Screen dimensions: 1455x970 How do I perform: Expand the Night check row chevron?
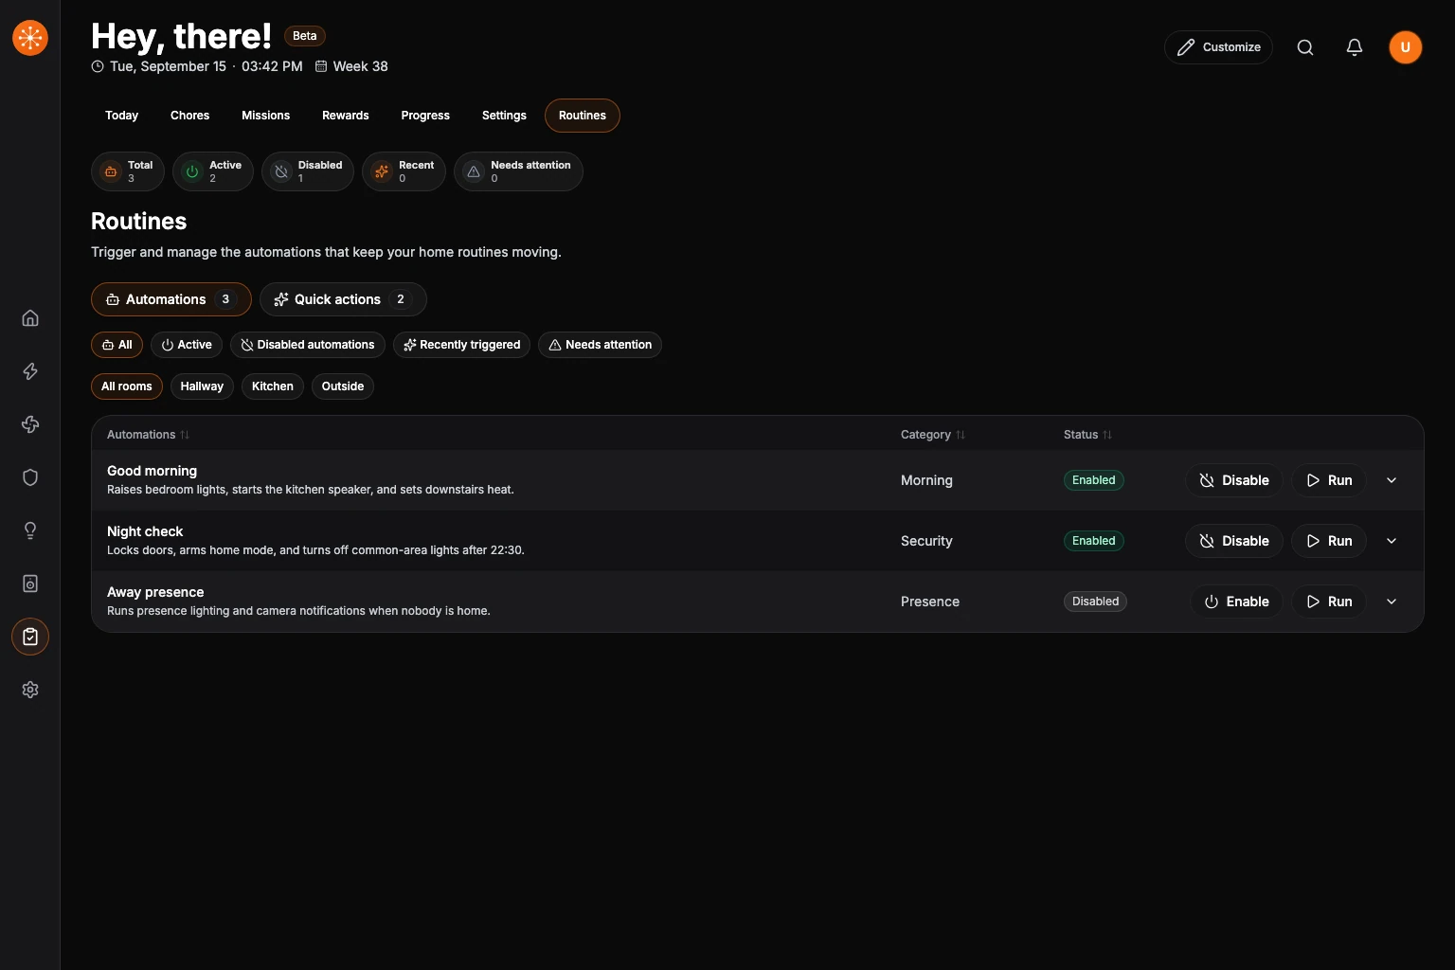click(x=1392, y=541)
